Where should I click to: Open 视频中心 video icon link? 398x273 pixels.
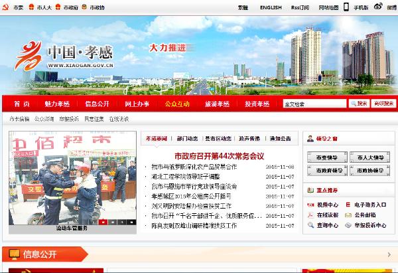click(x=310, y=205)
